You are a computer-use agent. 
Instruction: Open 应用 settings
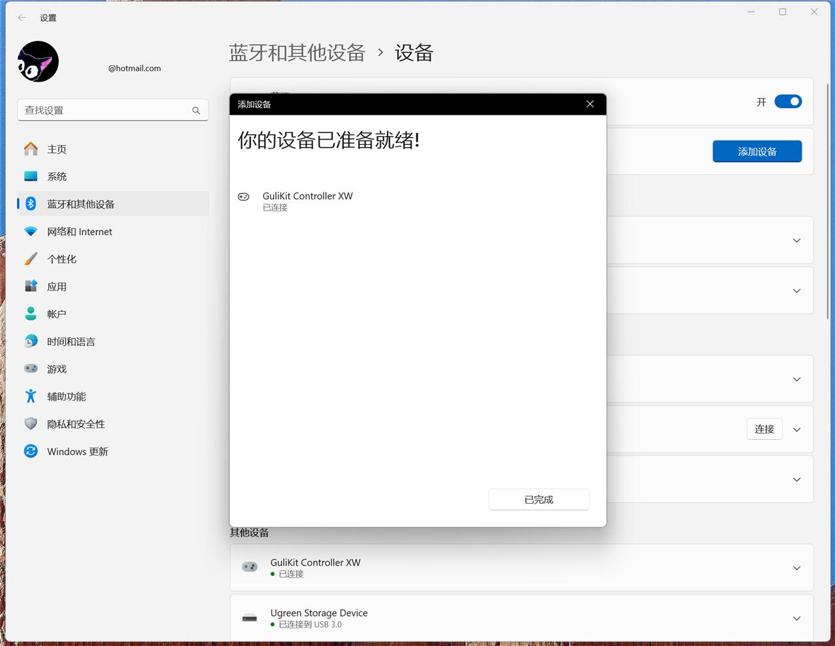point(113,286)
